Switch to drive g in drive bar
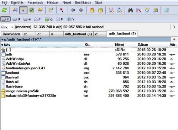The width and height of the screenshot is (178, 130). coord(49,19)
